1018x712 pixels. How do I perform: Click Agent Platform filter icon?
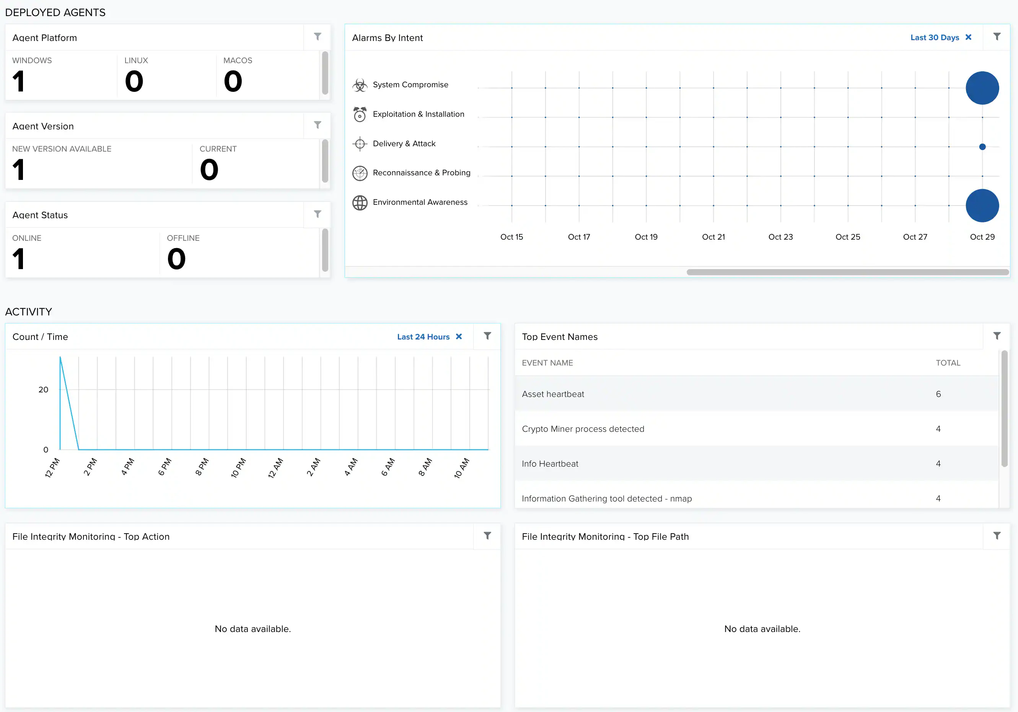tap(318, 37)
